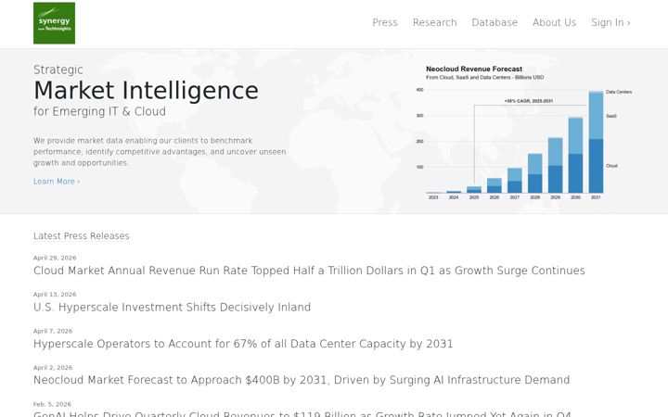Click the Synergy green logo
The height and width of the screenshot is (417, 668).
(54, 23)
